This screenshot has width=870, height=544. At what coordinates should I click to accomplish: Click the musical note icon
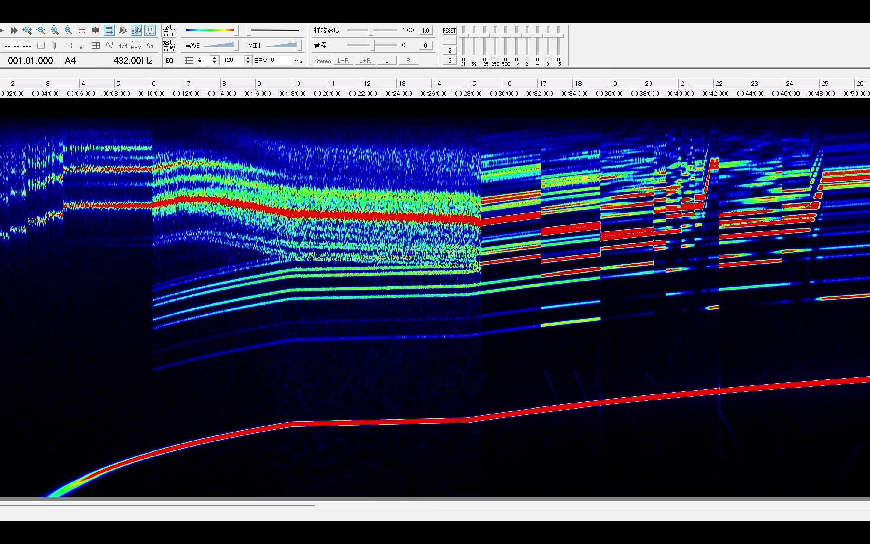click(x=82, y=46)
